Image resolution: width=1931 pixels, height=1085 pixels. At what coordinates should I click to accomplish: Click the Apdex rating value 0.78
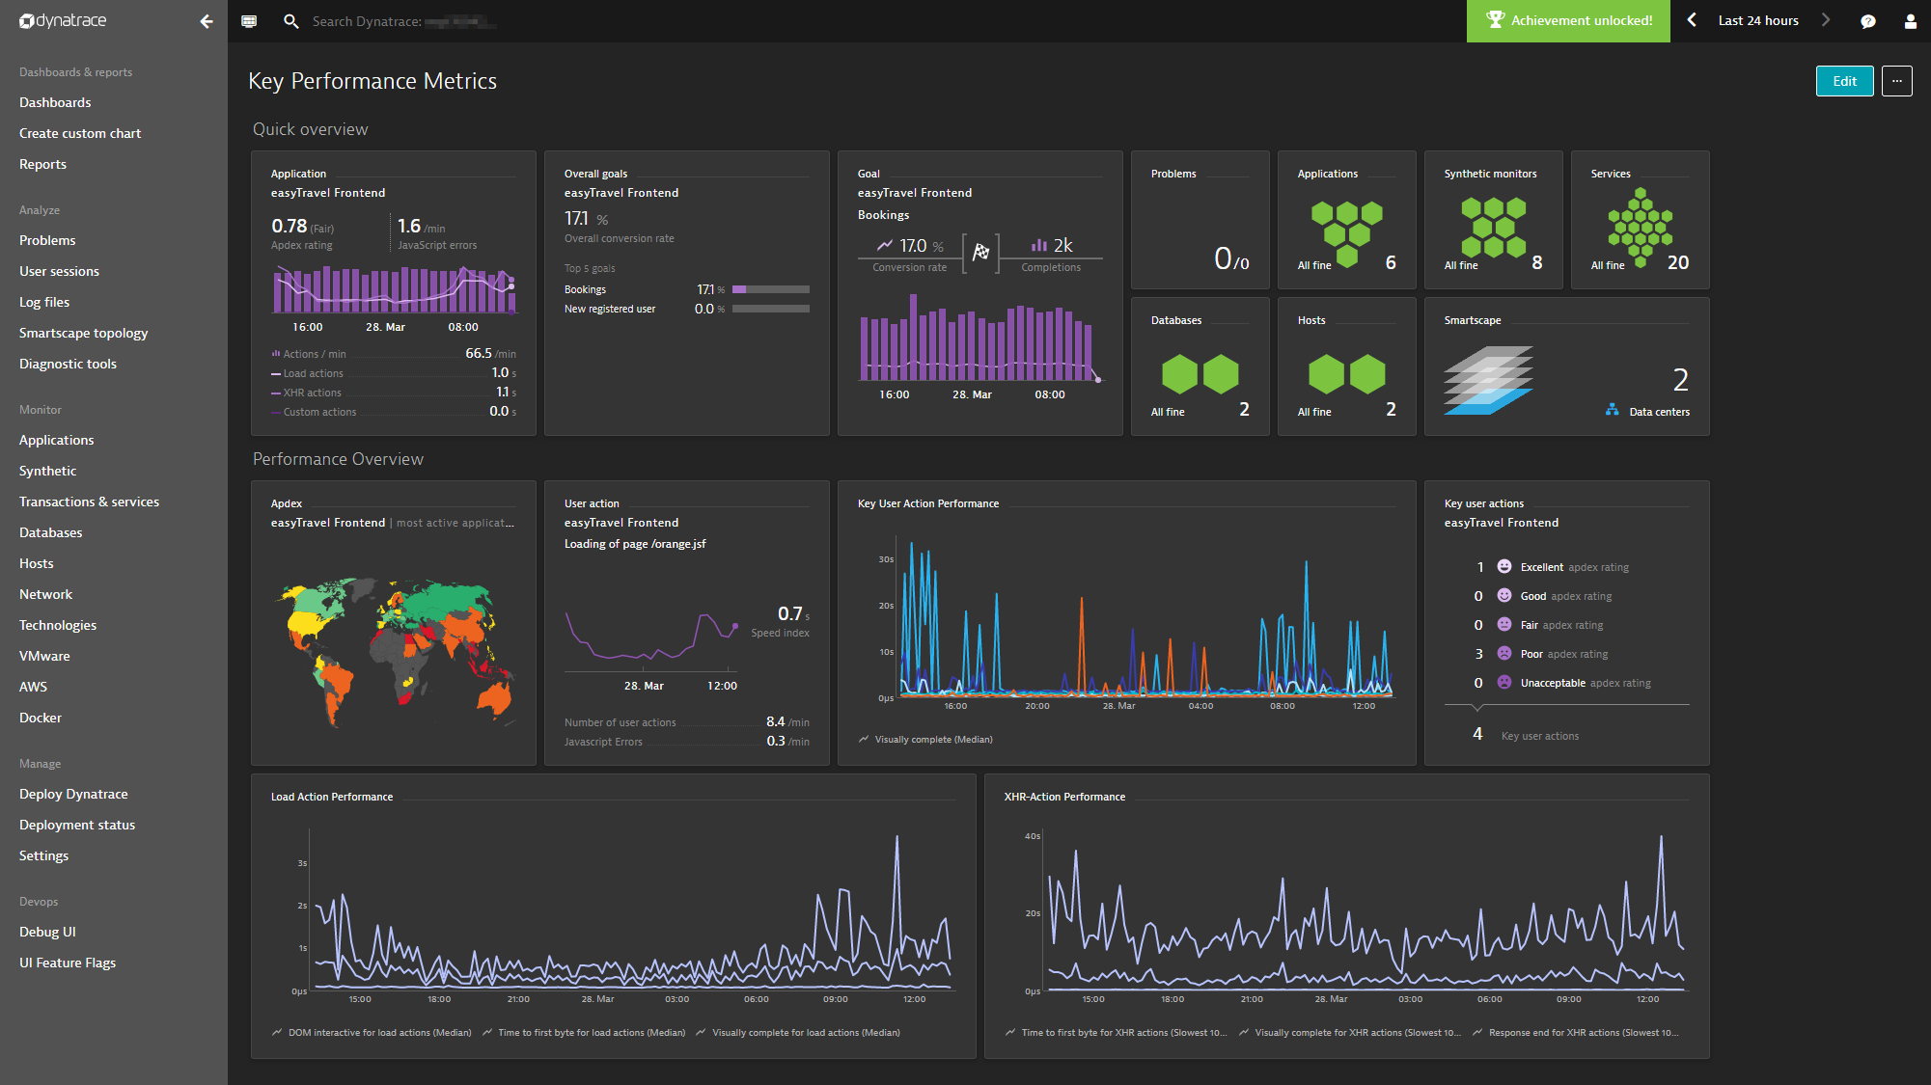(x=289, y=226)
